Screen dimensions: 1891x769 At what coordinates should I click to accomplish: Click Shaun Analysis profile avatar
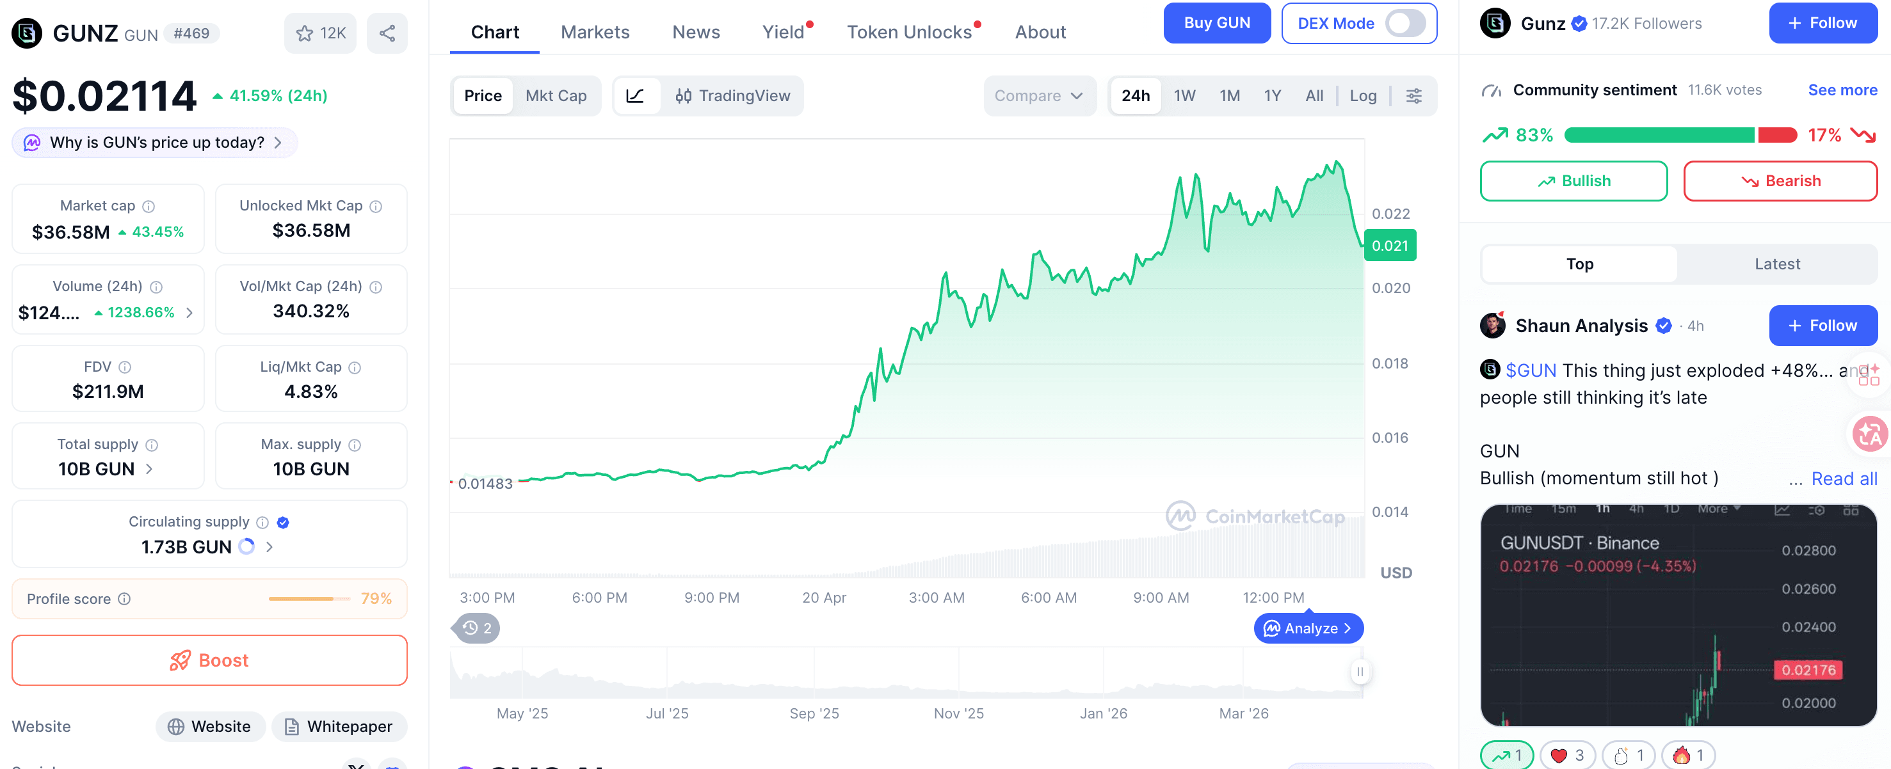point(1492,326)
